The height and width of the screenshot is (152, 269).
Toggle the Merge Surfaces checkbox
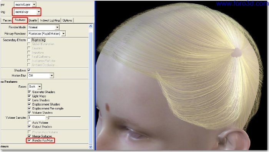point(29,136)
